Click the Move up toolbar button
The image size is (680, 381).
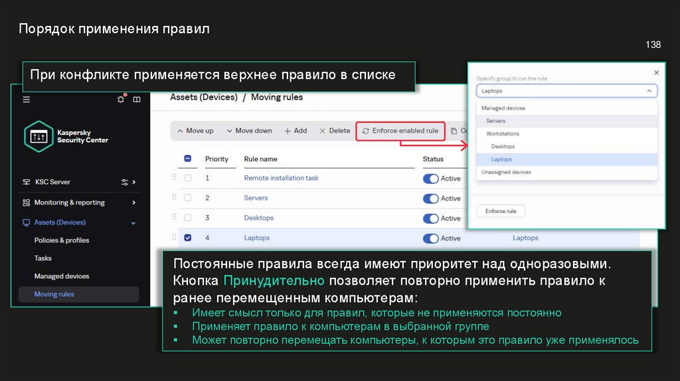coord(195,131)
